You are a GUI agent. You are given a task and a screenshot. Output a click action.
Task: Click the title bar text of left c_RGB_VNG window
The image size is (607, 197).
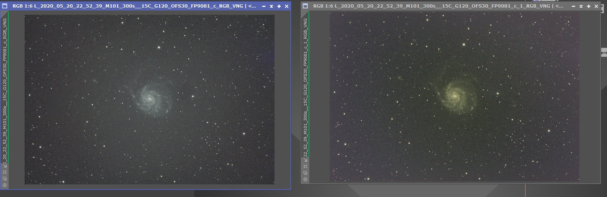(134, 6)
